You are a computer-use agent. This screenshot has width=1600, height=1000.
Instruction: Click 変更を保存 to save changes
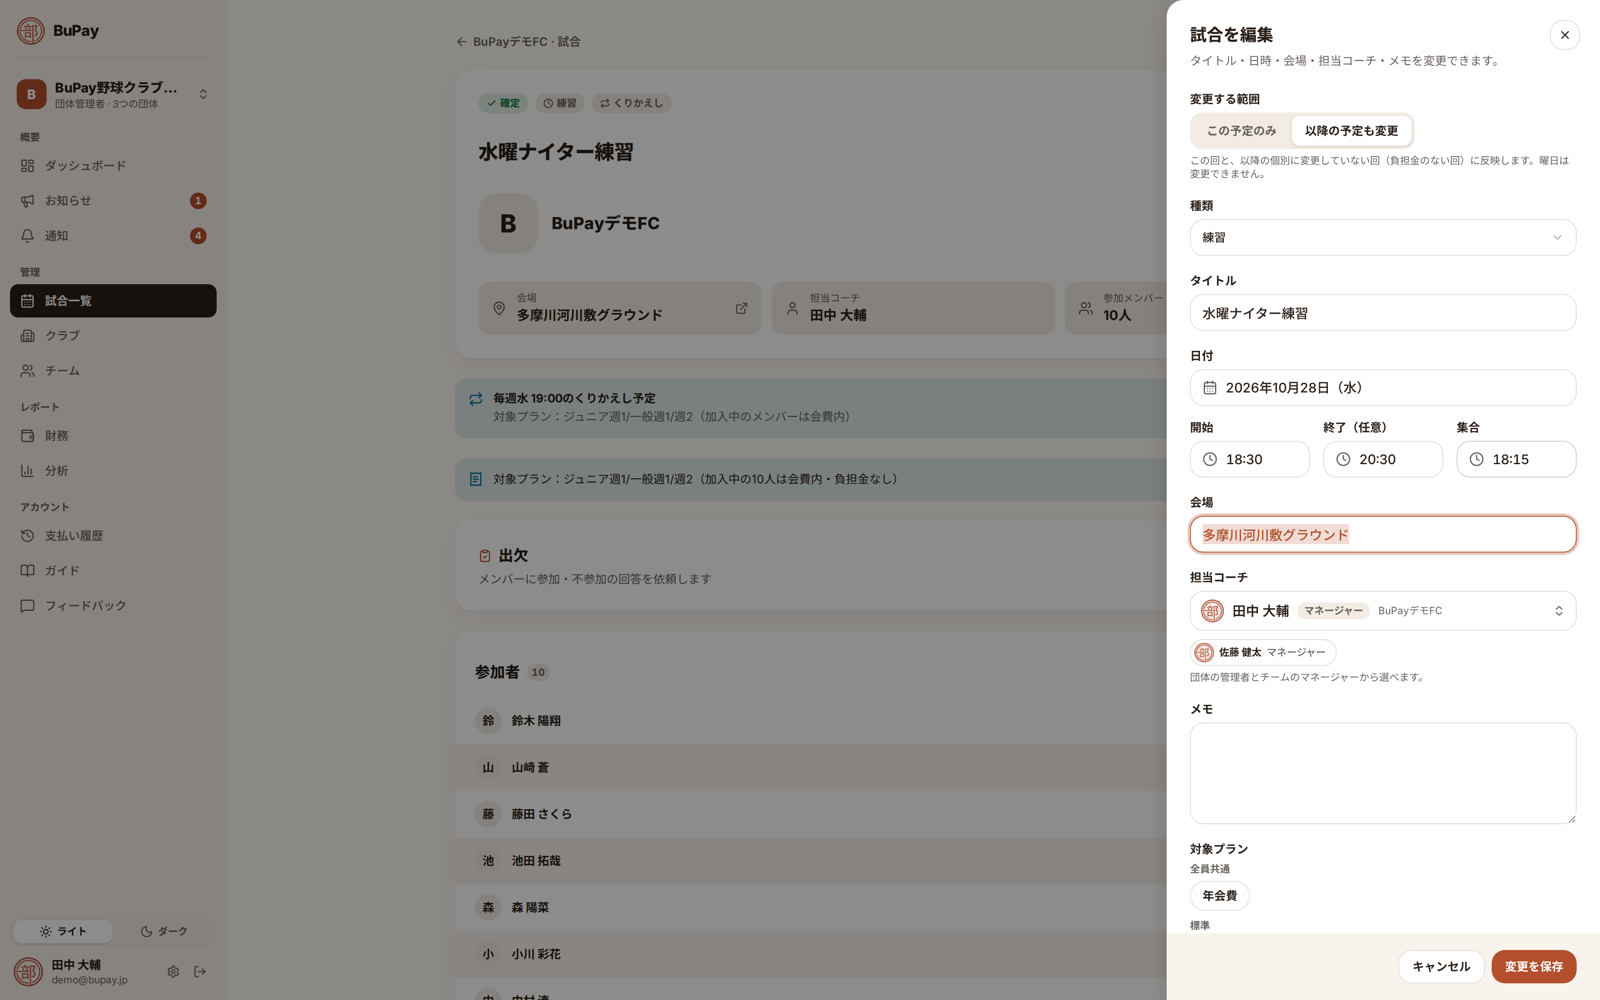click(x=1534, y=966)
